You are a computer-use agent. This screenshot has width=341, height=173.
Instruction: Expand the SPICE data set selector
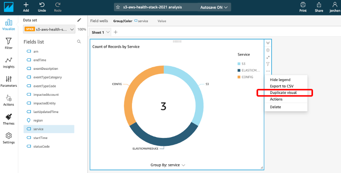tap(49, 29)
